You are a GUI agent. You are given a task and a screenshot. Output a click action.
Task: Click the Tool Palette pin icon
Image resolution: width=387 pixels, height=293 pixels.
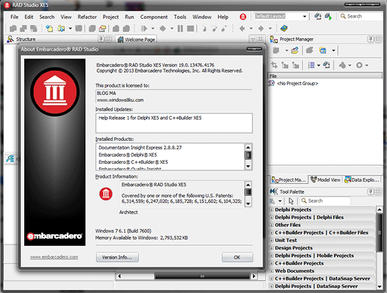(371, 191)
